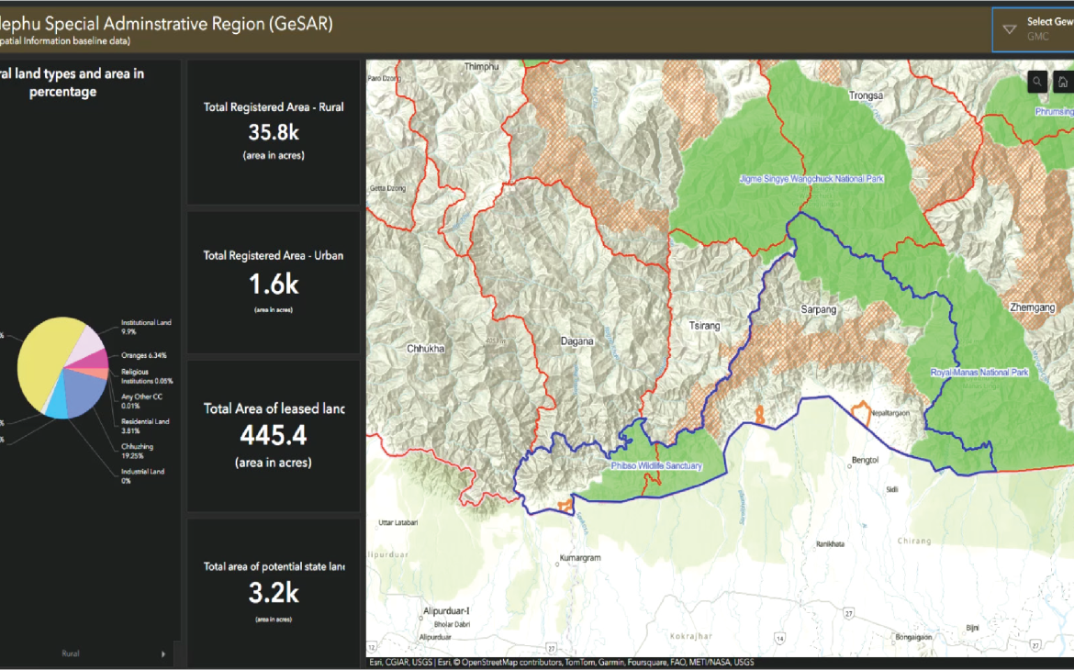Click the 'Chhuzhing 19.25%' label
Viewport: 1074px width, 670px height.
[137, 451]
